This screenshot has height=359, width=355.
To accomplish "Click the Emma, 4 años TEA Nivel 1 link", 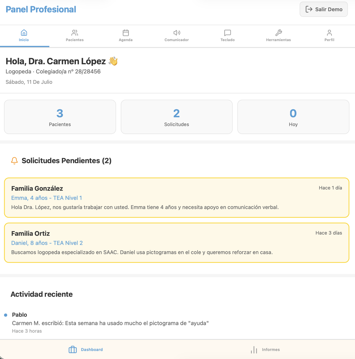I will (x=46, y=198).
